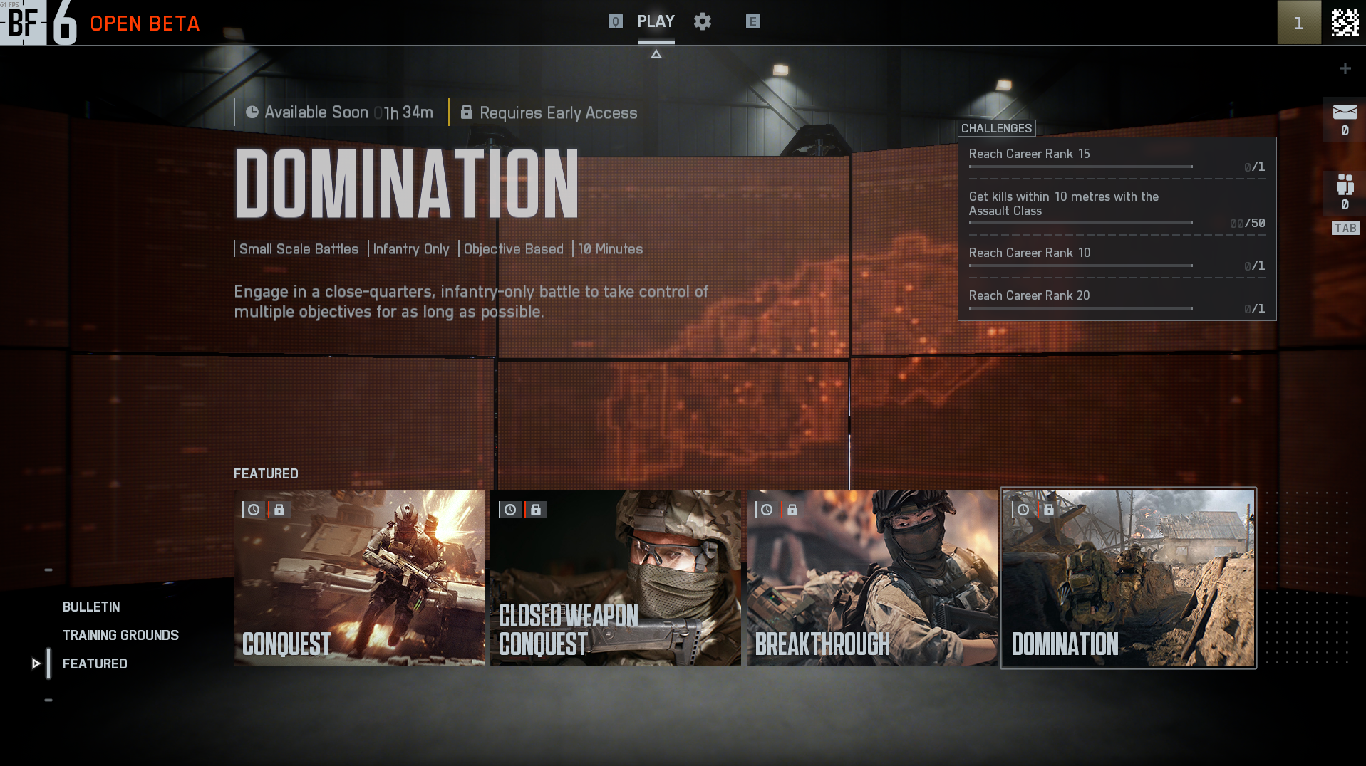Click the Small Scale Battles tag
This screenshot has width=1366, height=766.
299,249
